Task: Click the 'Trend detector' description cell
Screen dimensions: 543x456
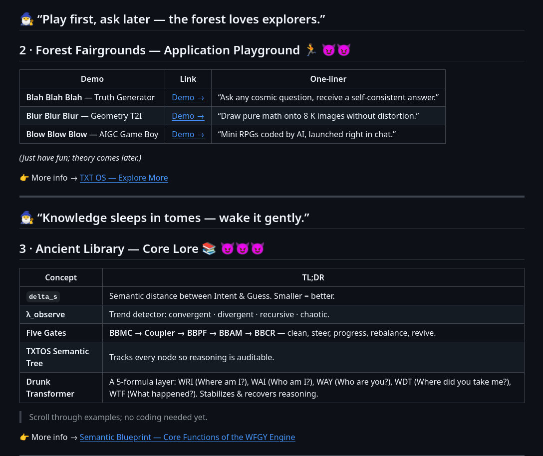Action: click(313, 314)
